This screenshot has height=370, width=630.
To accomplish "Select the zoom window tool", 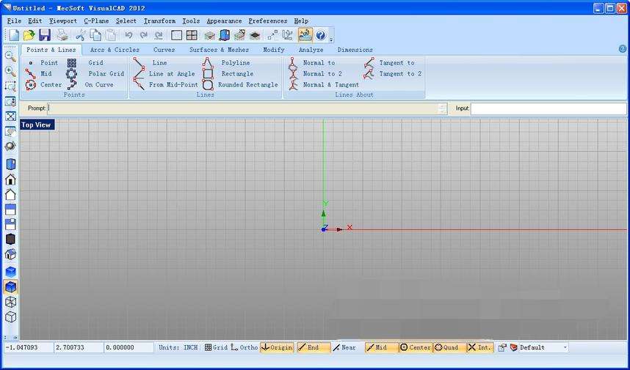I will (10, 86).
